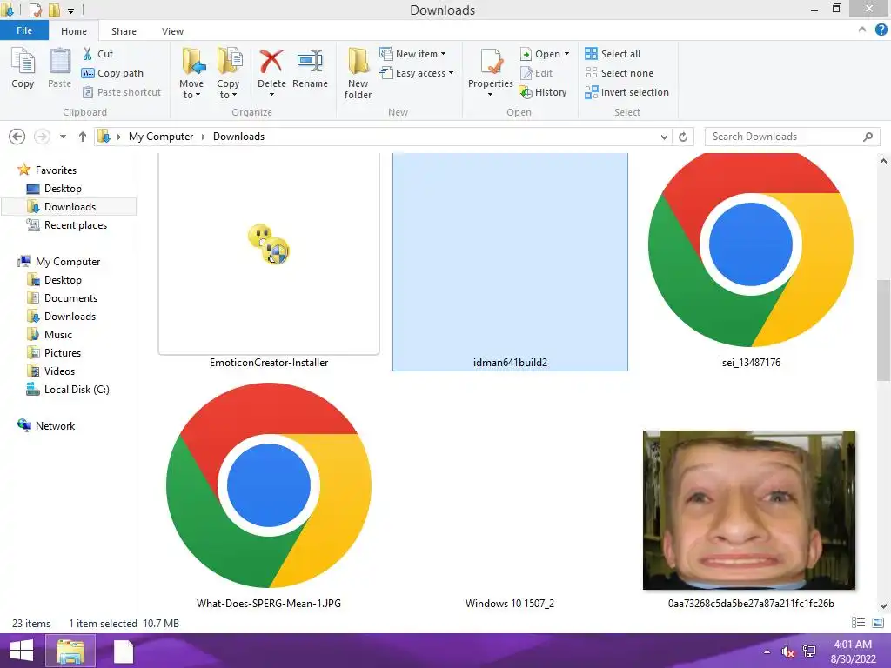
Task: Select Local Disk (C:) in sidebar
Action: 68,390
